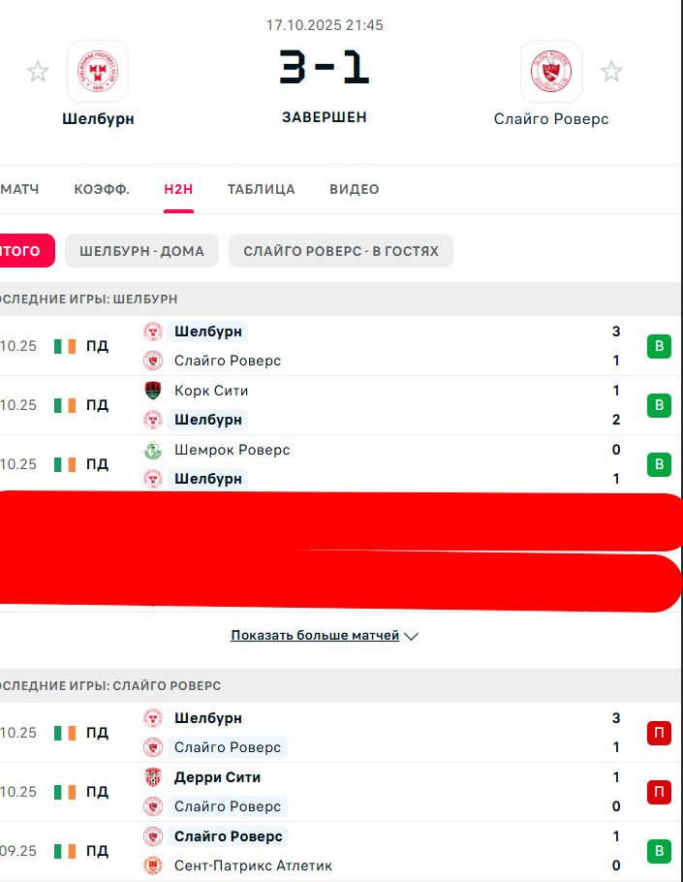Click green В badge on Корк Сити match

(x=659, y=405)
